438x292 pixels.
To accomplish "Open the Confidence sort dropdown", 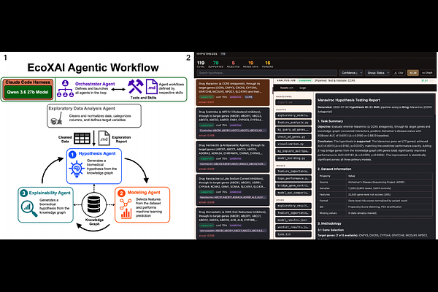I will [x=351, y=73].
